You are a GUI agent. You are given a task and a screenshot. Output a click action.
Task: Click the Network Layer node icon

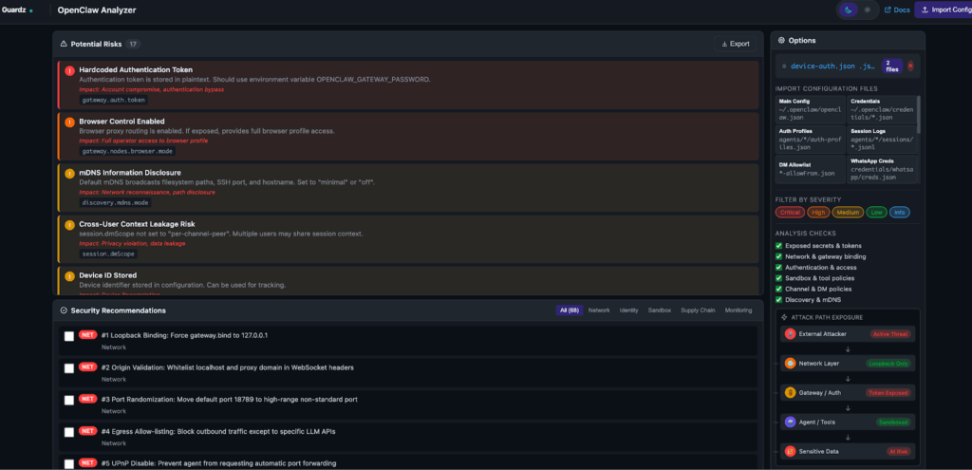(791, 364)
